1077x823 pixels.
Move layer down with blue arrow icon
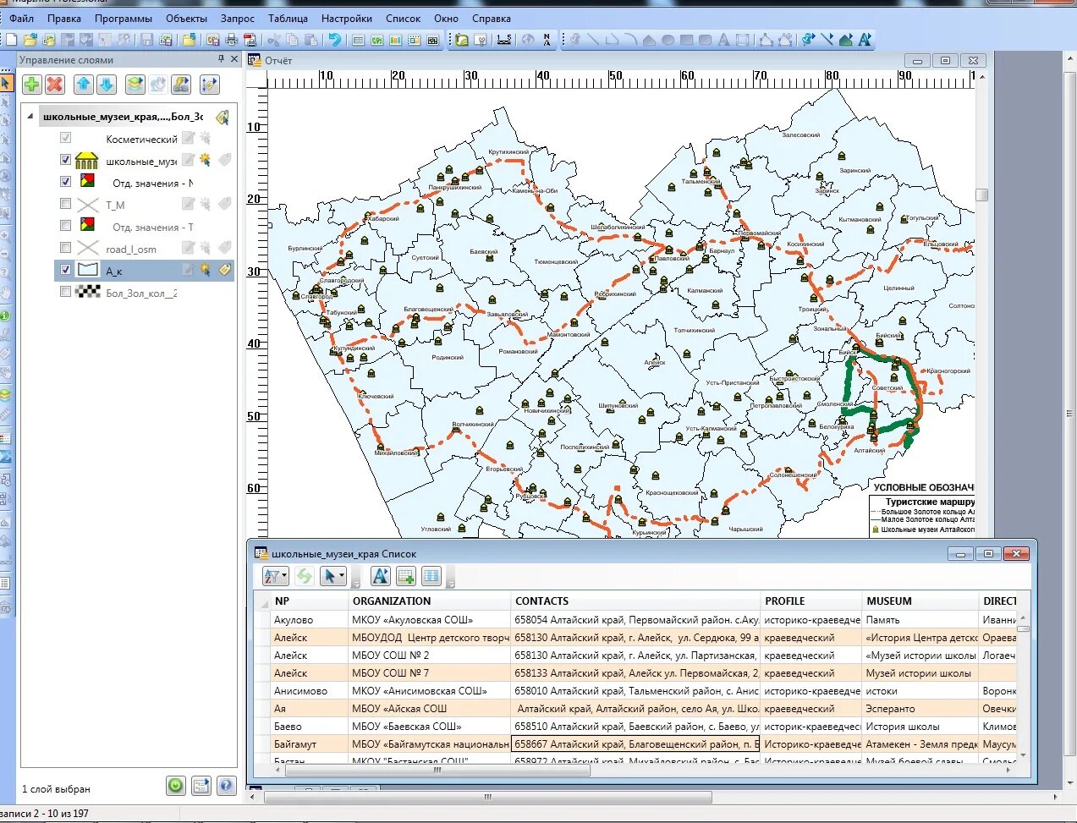click(x=107, y=84)
